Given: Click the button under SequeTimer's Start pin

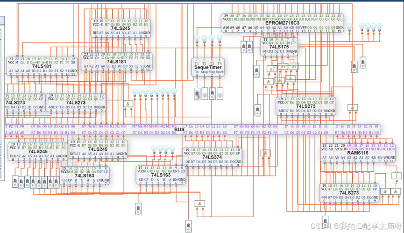Looking at the screenshot, I should [220, 94].
